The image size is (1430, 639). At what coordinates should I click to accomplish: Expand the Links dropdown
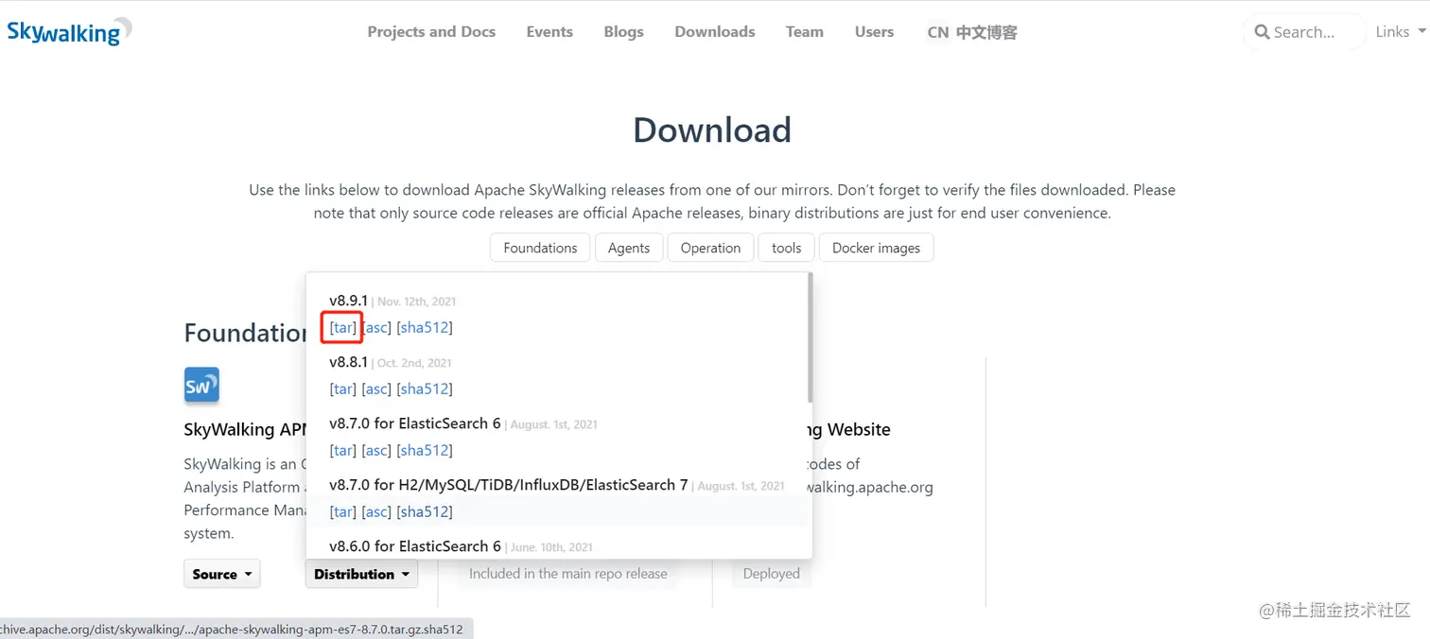click(x=1400, y=31)
